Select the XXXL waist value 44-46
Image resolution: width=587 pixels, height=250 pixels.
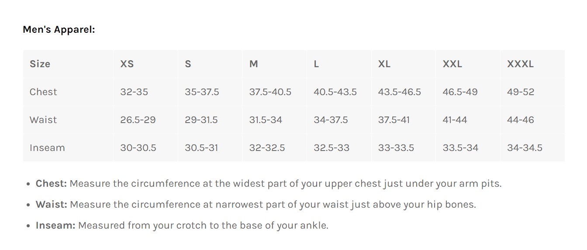[x=520, y=120]
